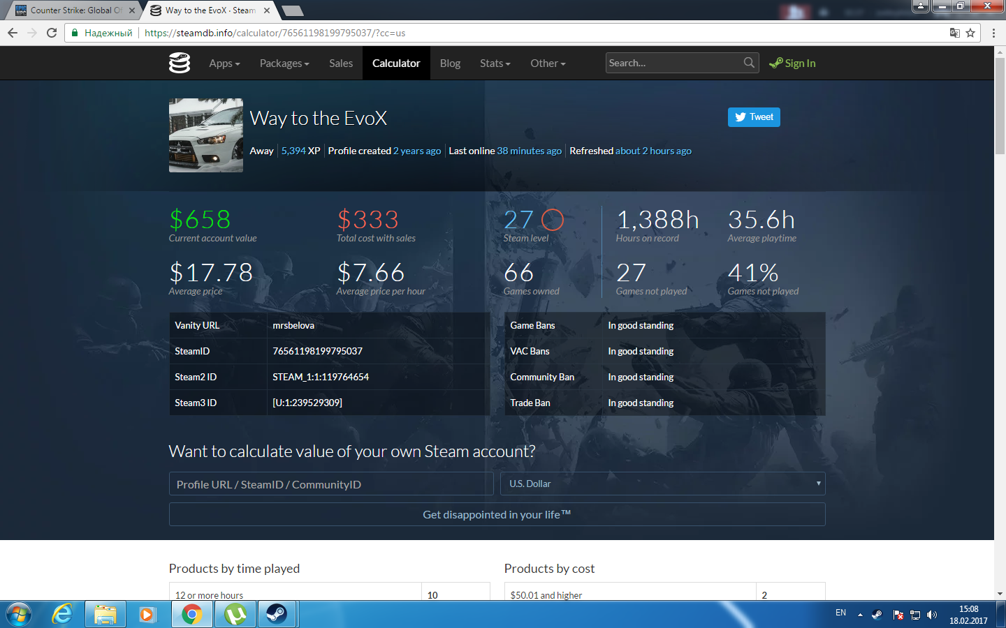
Task: Open the U.S. Dollar currency dropdown
Action: click(663, 484)
